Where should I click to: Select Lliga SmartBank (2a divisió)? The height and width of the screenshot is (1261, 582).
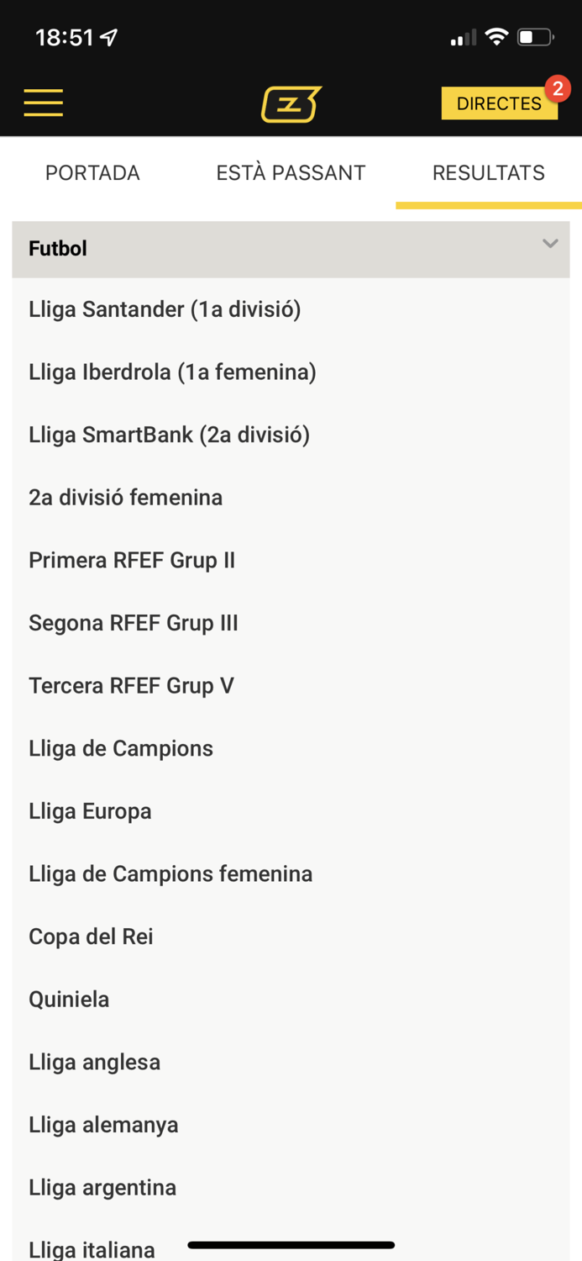click(x=169, y=435)
